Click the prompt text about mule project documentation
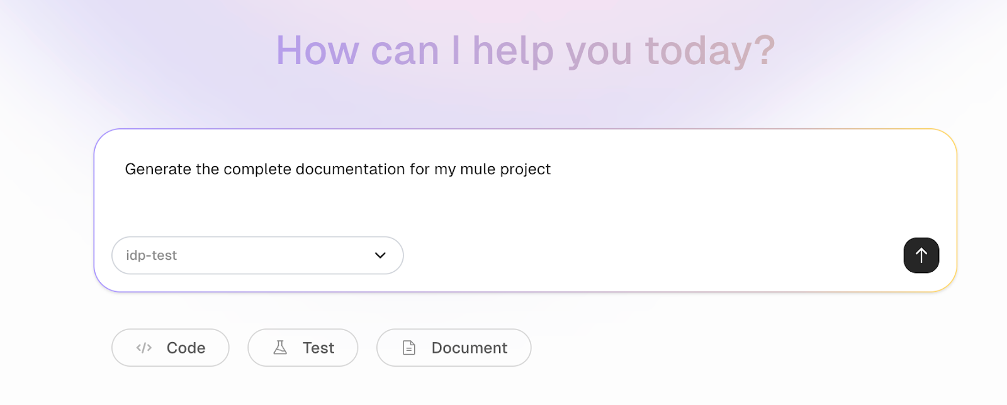The height and width of the screenshot is (405, 1007). click(x=337, y=169)
